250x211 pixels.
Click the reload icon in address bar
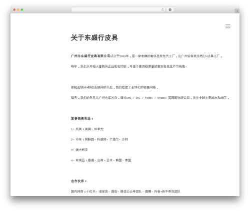click(x=162, y=10)
